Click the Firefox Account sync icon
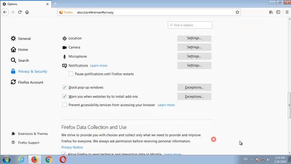Screen dimensions: 291x164 point(13,82)
